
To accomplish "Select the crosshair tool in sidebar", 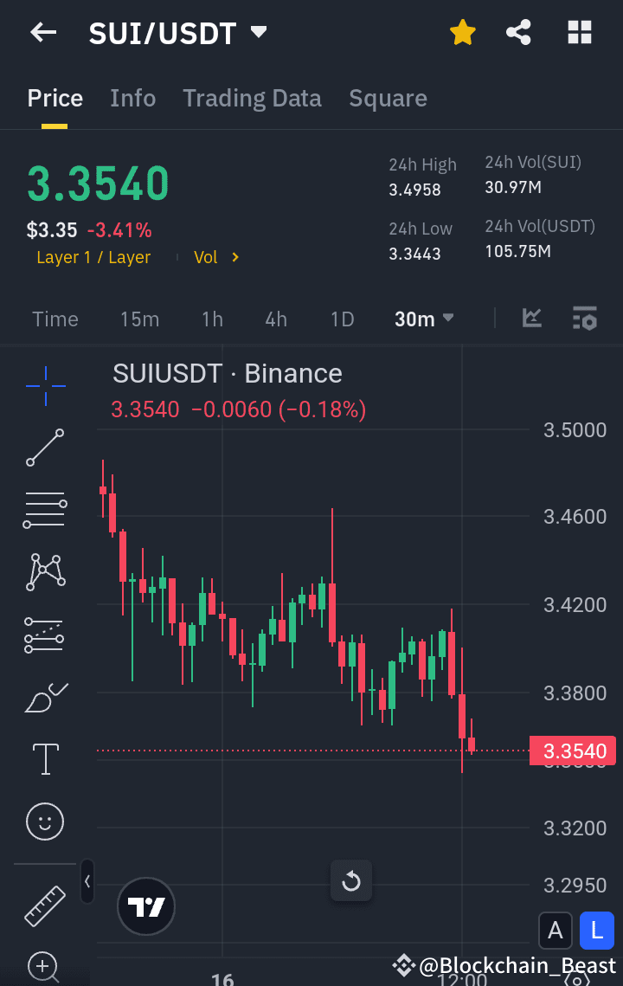I will (x=44, y=386).
